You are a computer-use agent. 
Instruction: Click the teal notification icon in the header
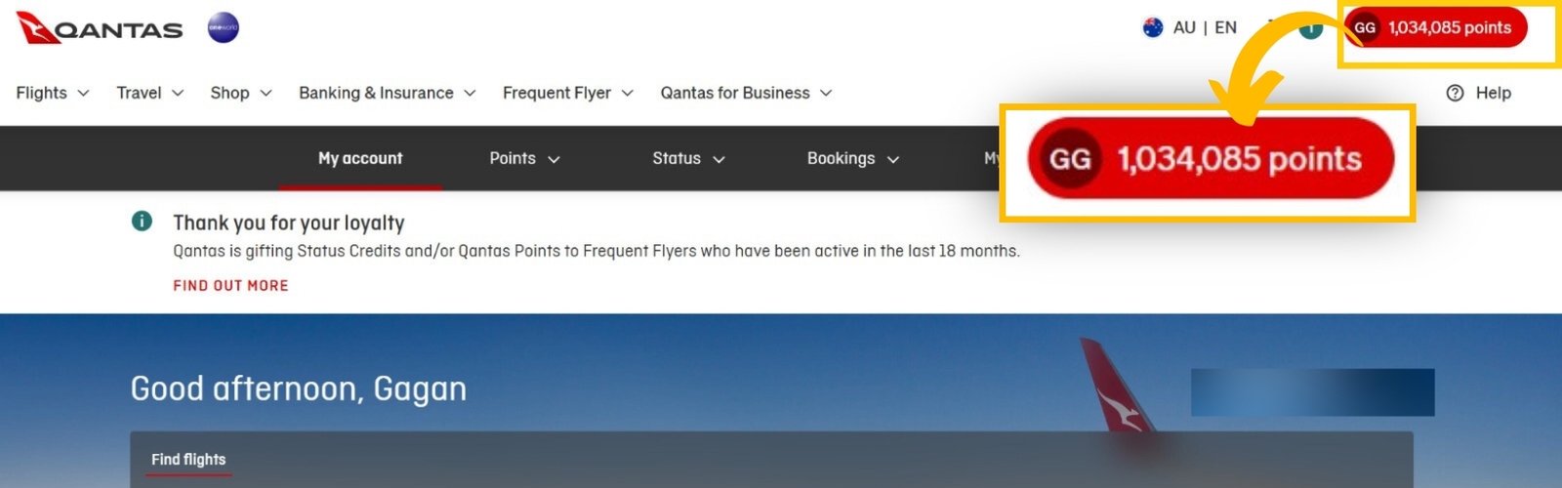pos(1310,28)
